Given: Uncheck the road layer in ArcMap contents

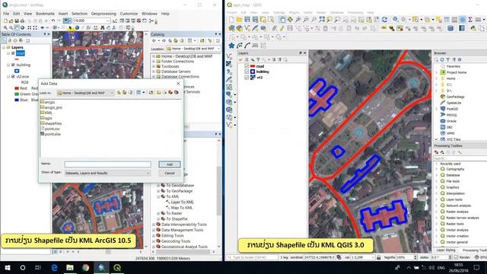Looking at the screenshot, I should [13, 53].
